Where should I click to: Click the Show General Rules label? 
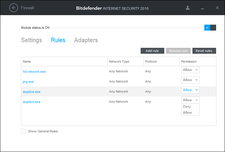(x=43, y=131)
